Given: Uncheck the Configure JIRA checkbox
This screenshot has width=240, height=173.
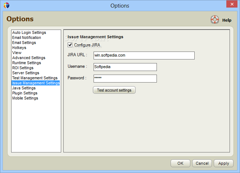Looking at the screenshot, I should pos(70,45).
